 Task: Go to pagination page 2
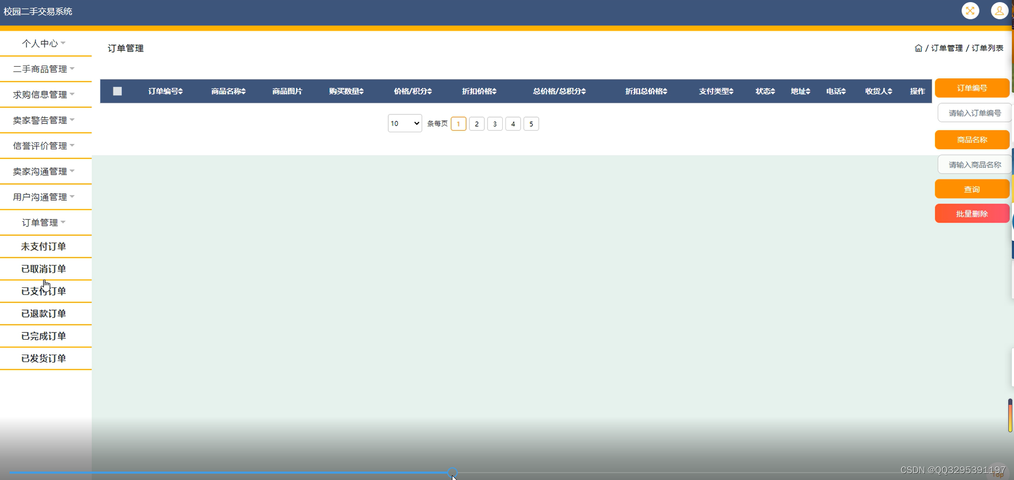(x=477, y=124)
